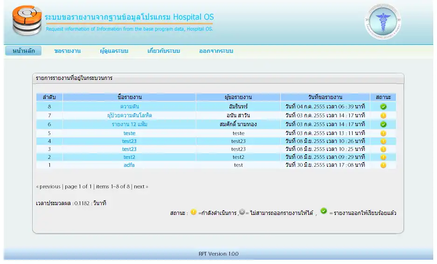This screenshot has width=437, height=264.
Task: Open the teste report link
Action: pyautogui.click(x=129, y=133)
